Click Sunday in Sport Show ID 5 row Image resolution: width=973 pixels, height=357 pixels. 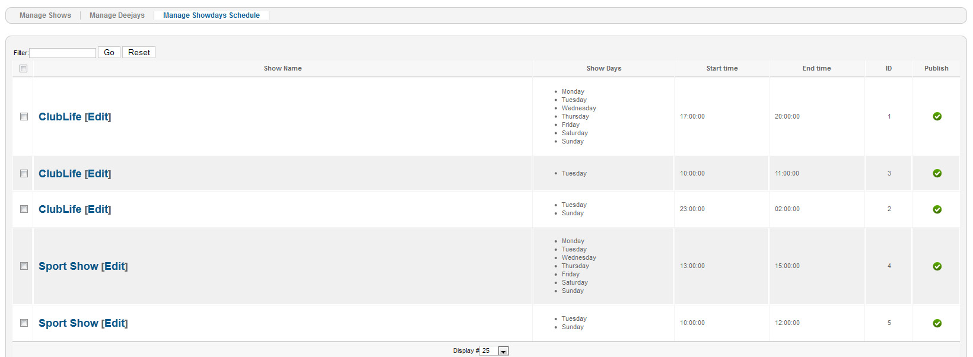click(573, 327)
